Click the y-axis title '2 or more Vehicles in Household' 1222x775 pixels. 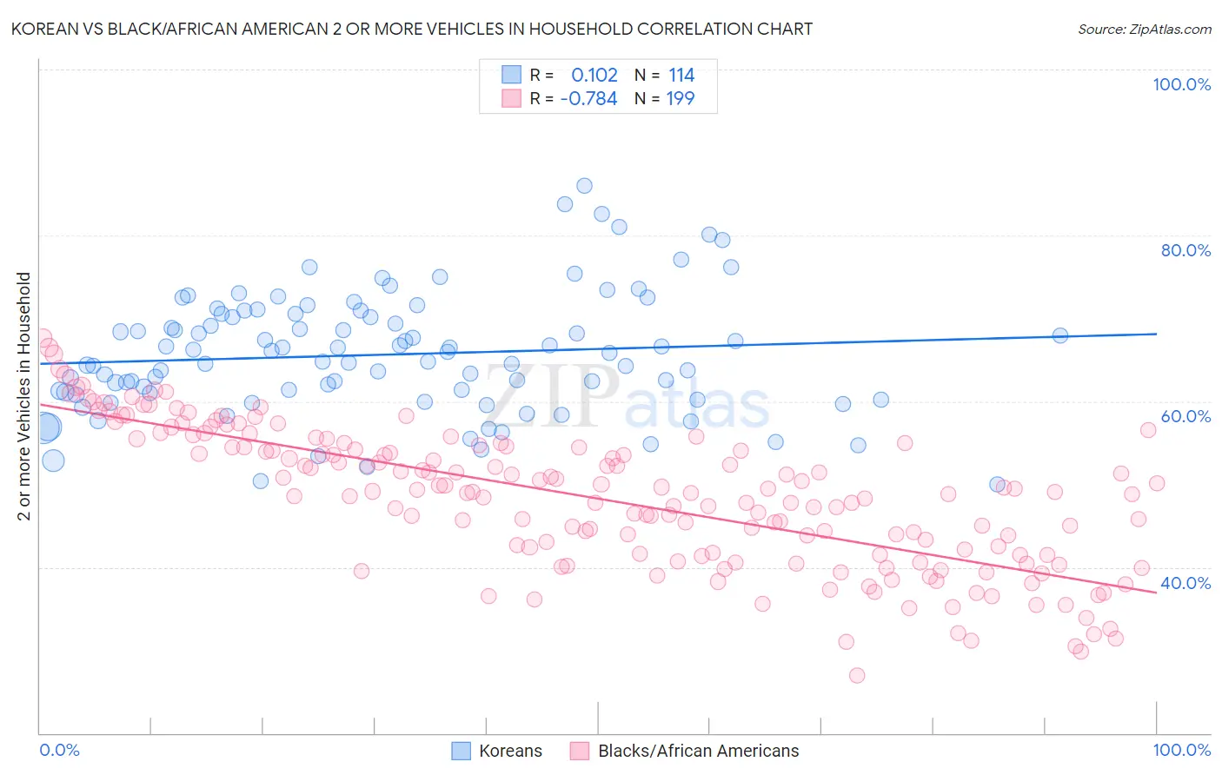click(24, 396)
